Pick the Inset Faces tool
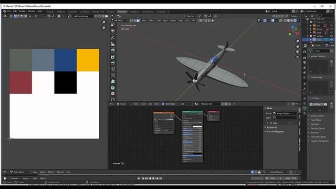The image size is (336, 189). (x=113, y=57)
